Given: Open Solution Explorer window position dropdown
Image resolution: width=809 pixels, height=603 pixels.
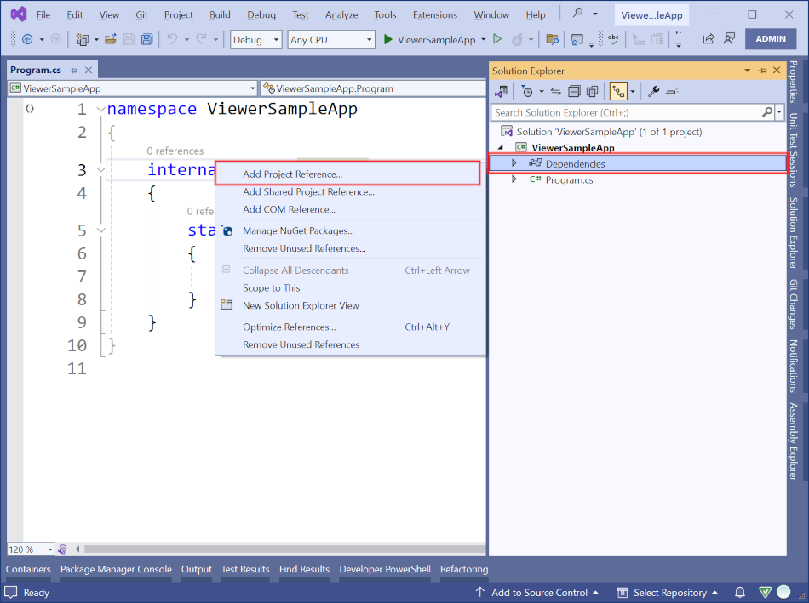Looking at the screenshot, I should (747, 71).
